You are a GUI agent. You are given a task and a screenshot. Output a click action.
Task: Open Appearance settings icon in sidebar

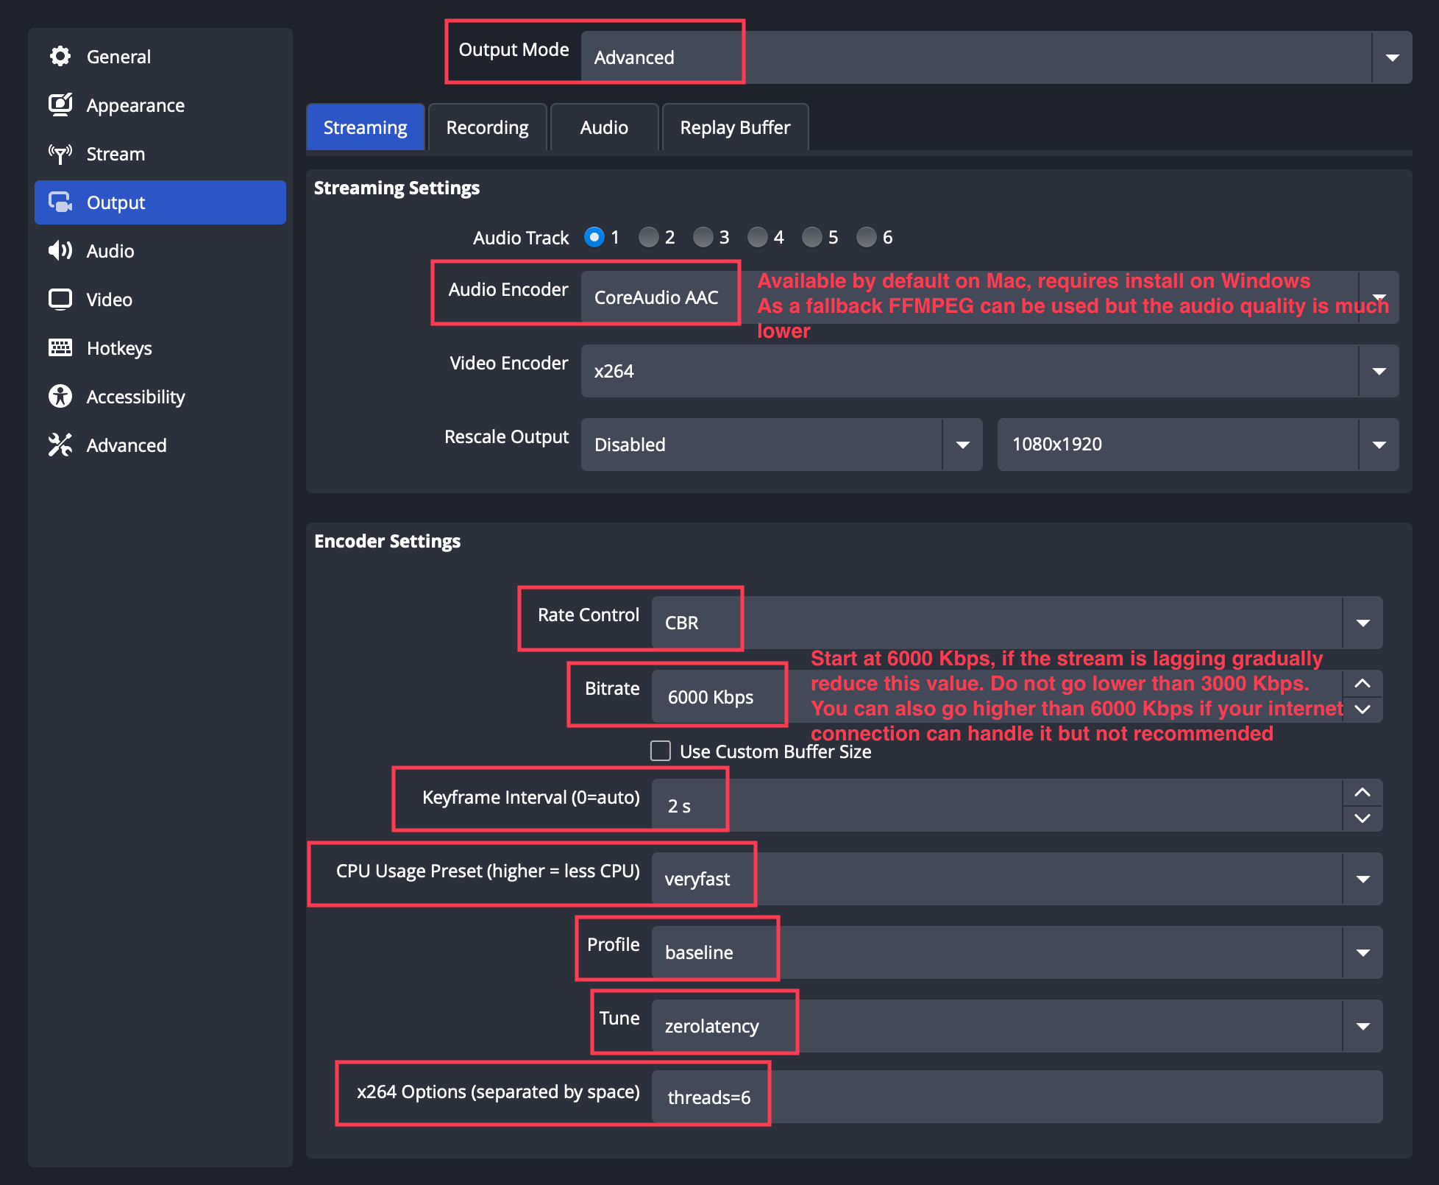pyautogui.click(x=60, y=105)
